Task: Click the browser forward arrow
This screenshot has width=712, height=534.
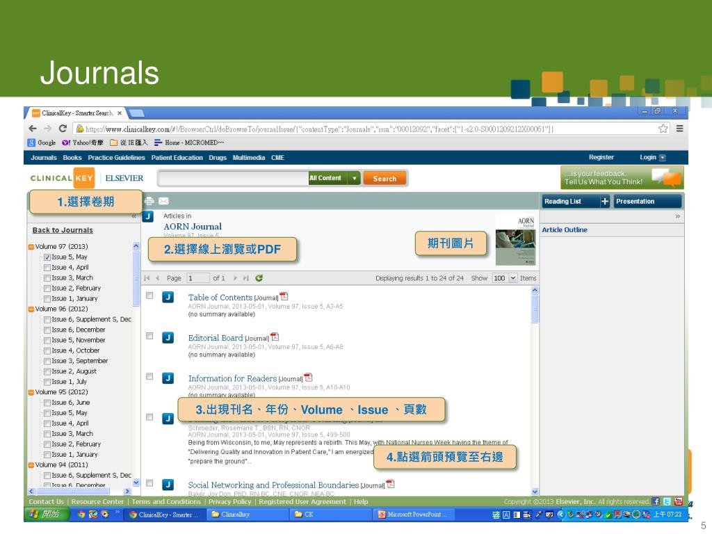Action: 48,129
